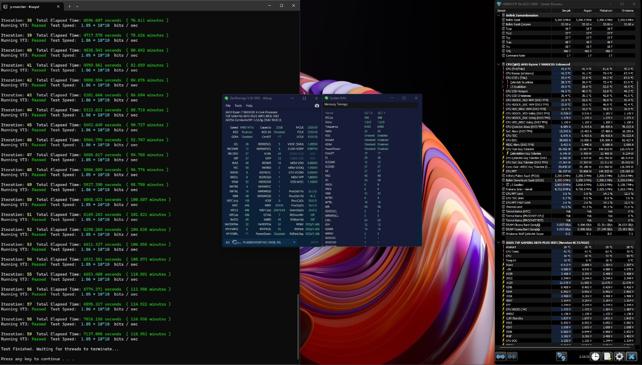Screen dimensions: 642x365
Task: Expand the Çekirdekten Güç Tüketimi sub-rows
Action: [x=503, y=154]
